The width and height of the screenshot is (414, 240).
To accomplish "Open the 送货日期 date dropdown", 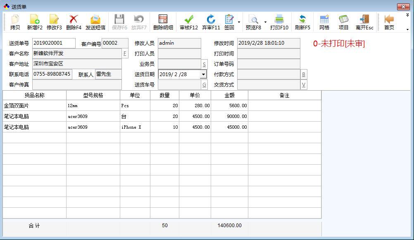I will (x=203, y=74).
